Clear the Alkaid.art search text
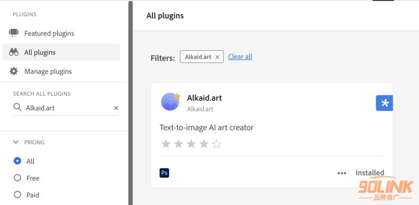419x205 pixels. coord(116,108)
